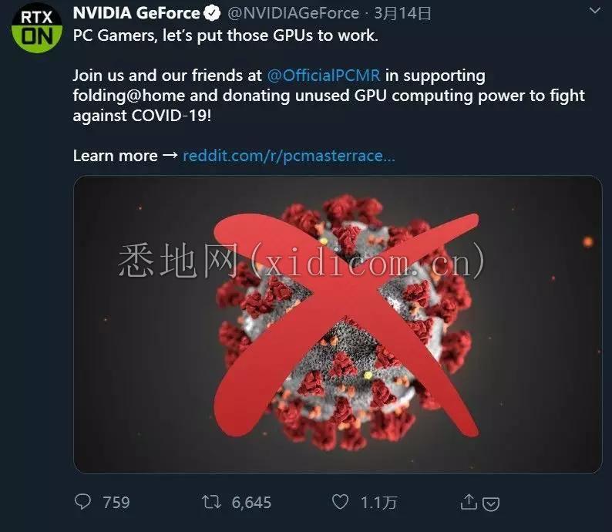Click the 'Learn more' text
Image resolution: width=612 pixels, height=532 pixels.
tap(115, 156)
